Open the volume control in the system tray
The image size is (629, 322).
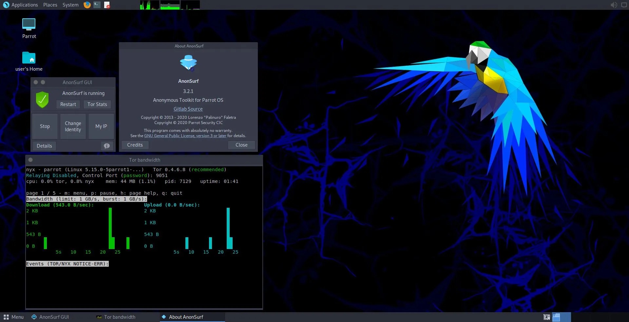[x=614, y=5]
